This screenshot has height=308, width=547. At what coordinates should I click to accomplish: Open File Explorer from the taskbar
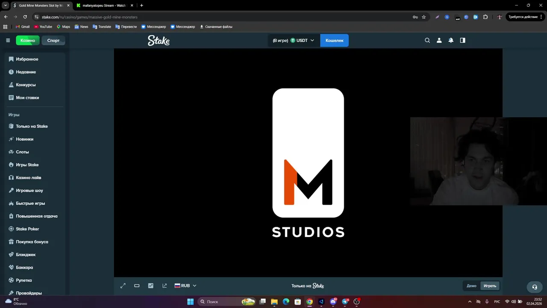click(274, 302)
